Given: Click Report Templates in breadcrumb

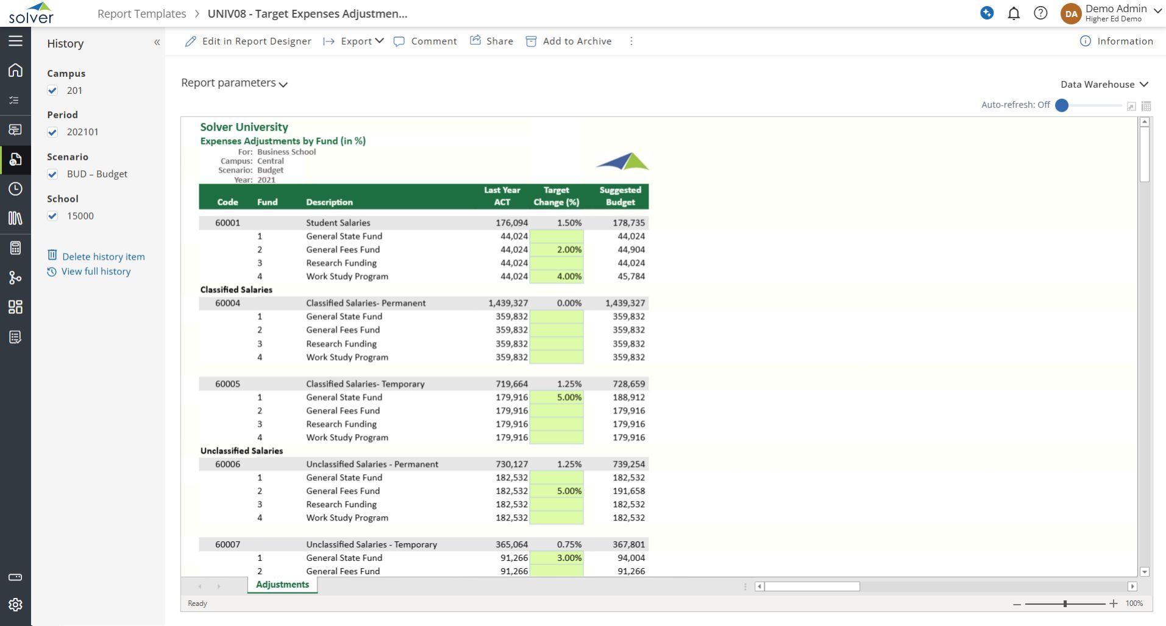Looking at the screenshot, I should pyautogui.click(x=141, y=13).
